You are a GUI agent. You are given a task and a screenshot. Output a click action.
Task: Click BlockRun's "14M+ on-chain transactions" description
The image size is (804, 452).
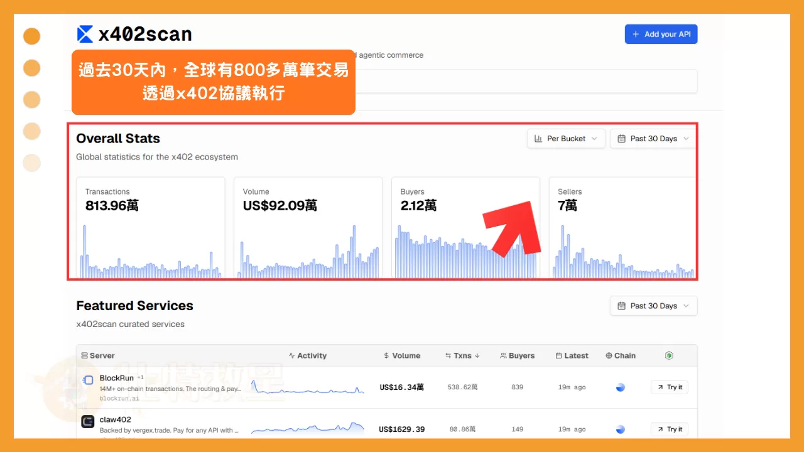(x=171, y=389)
